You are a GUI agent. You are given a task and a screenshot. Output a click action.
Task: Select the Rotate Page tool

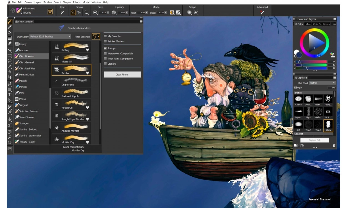pos(9,142)
